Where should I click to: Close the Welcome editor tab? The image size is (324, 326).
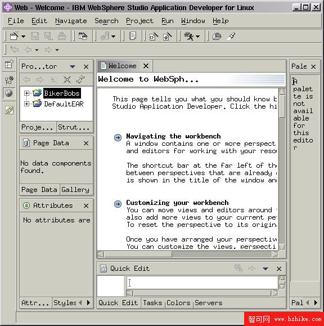[x=146, y=66]
